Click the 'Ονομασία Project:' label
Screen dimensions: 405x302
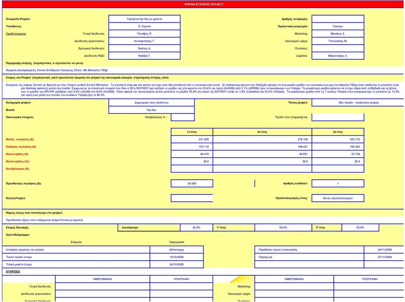18,19
